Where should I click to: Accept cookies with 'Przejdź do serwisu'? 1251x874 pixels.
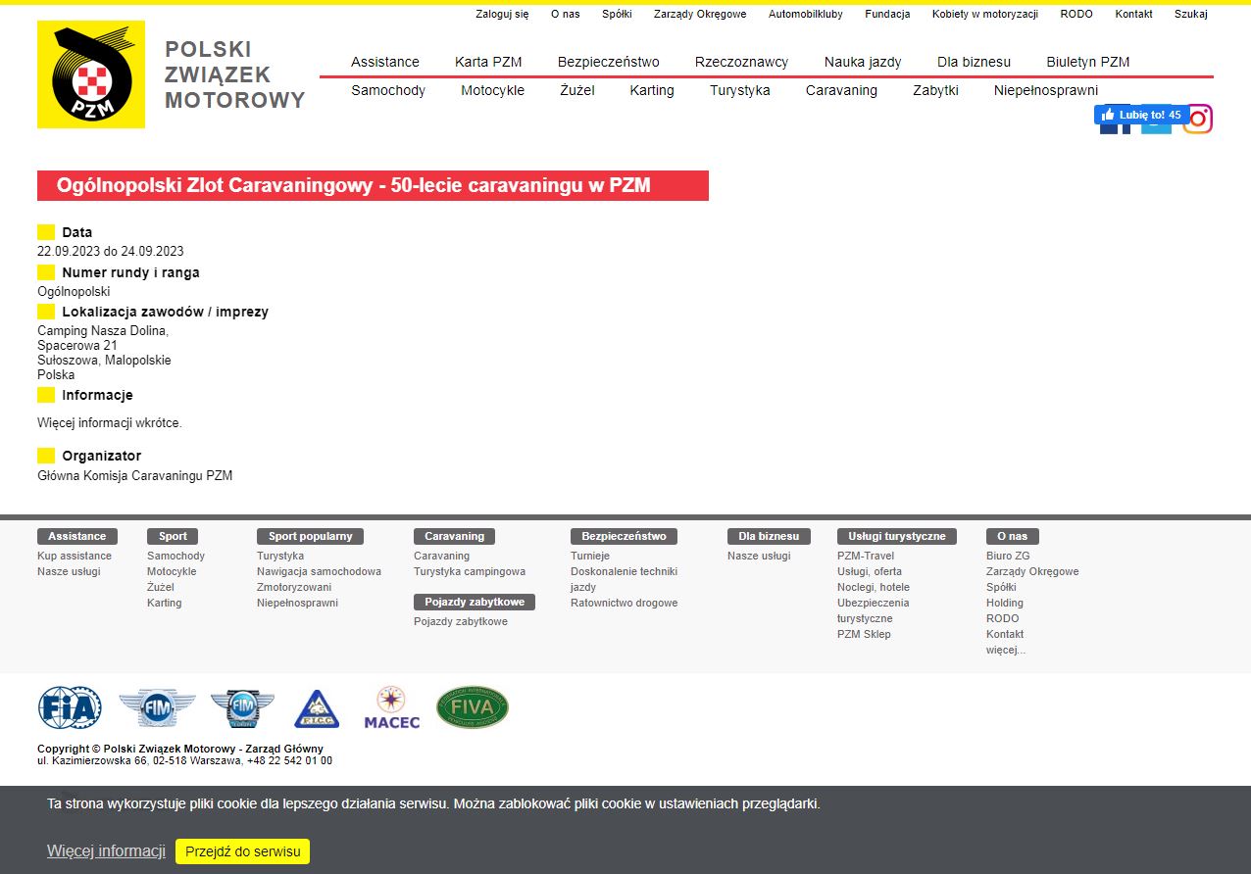(242, 851)
